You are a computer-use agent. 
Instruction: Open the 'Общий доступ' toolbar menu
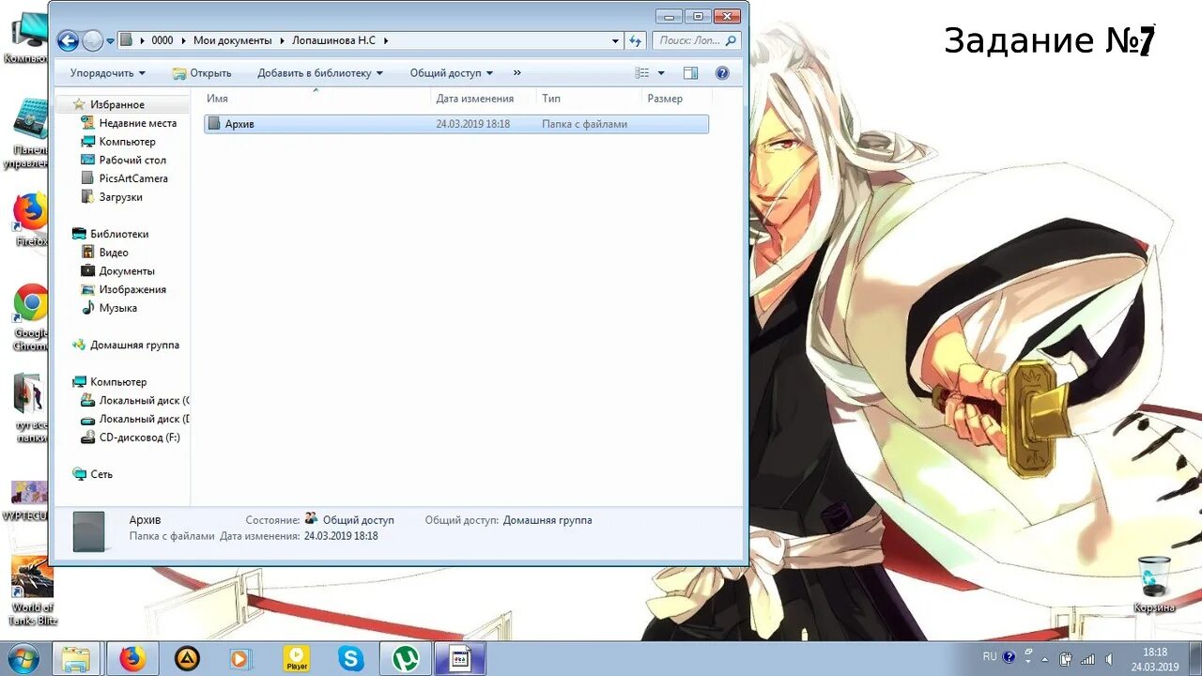point(452,73)
